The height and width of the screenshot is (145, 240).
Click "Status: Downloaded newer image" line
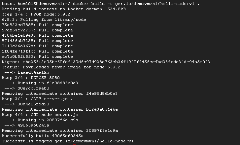pos(61,67)
